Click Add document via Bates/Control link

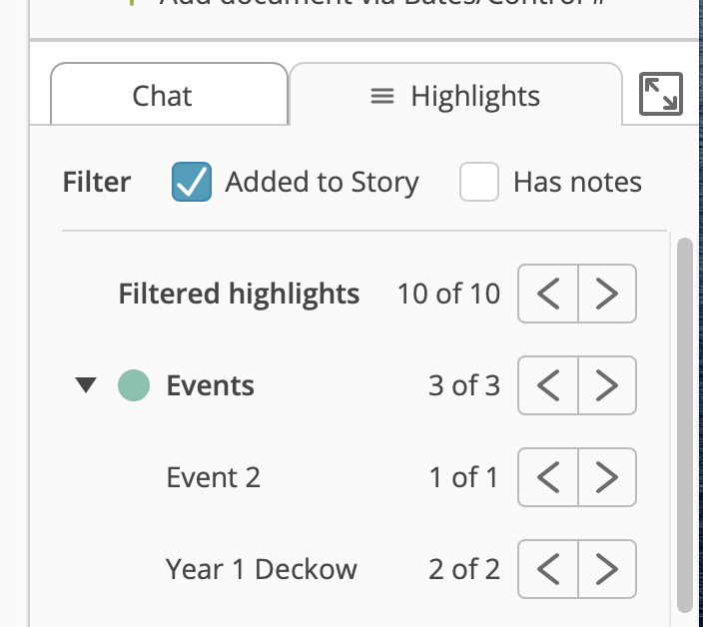(x=381, y=3)
